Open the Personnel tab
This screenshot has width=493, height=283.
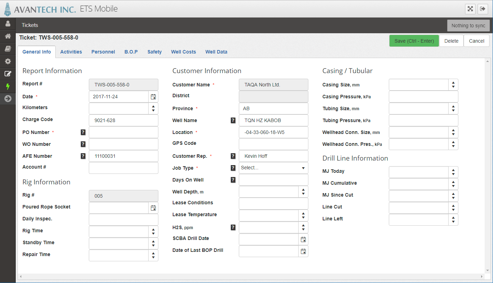click(x=103, y=52)
